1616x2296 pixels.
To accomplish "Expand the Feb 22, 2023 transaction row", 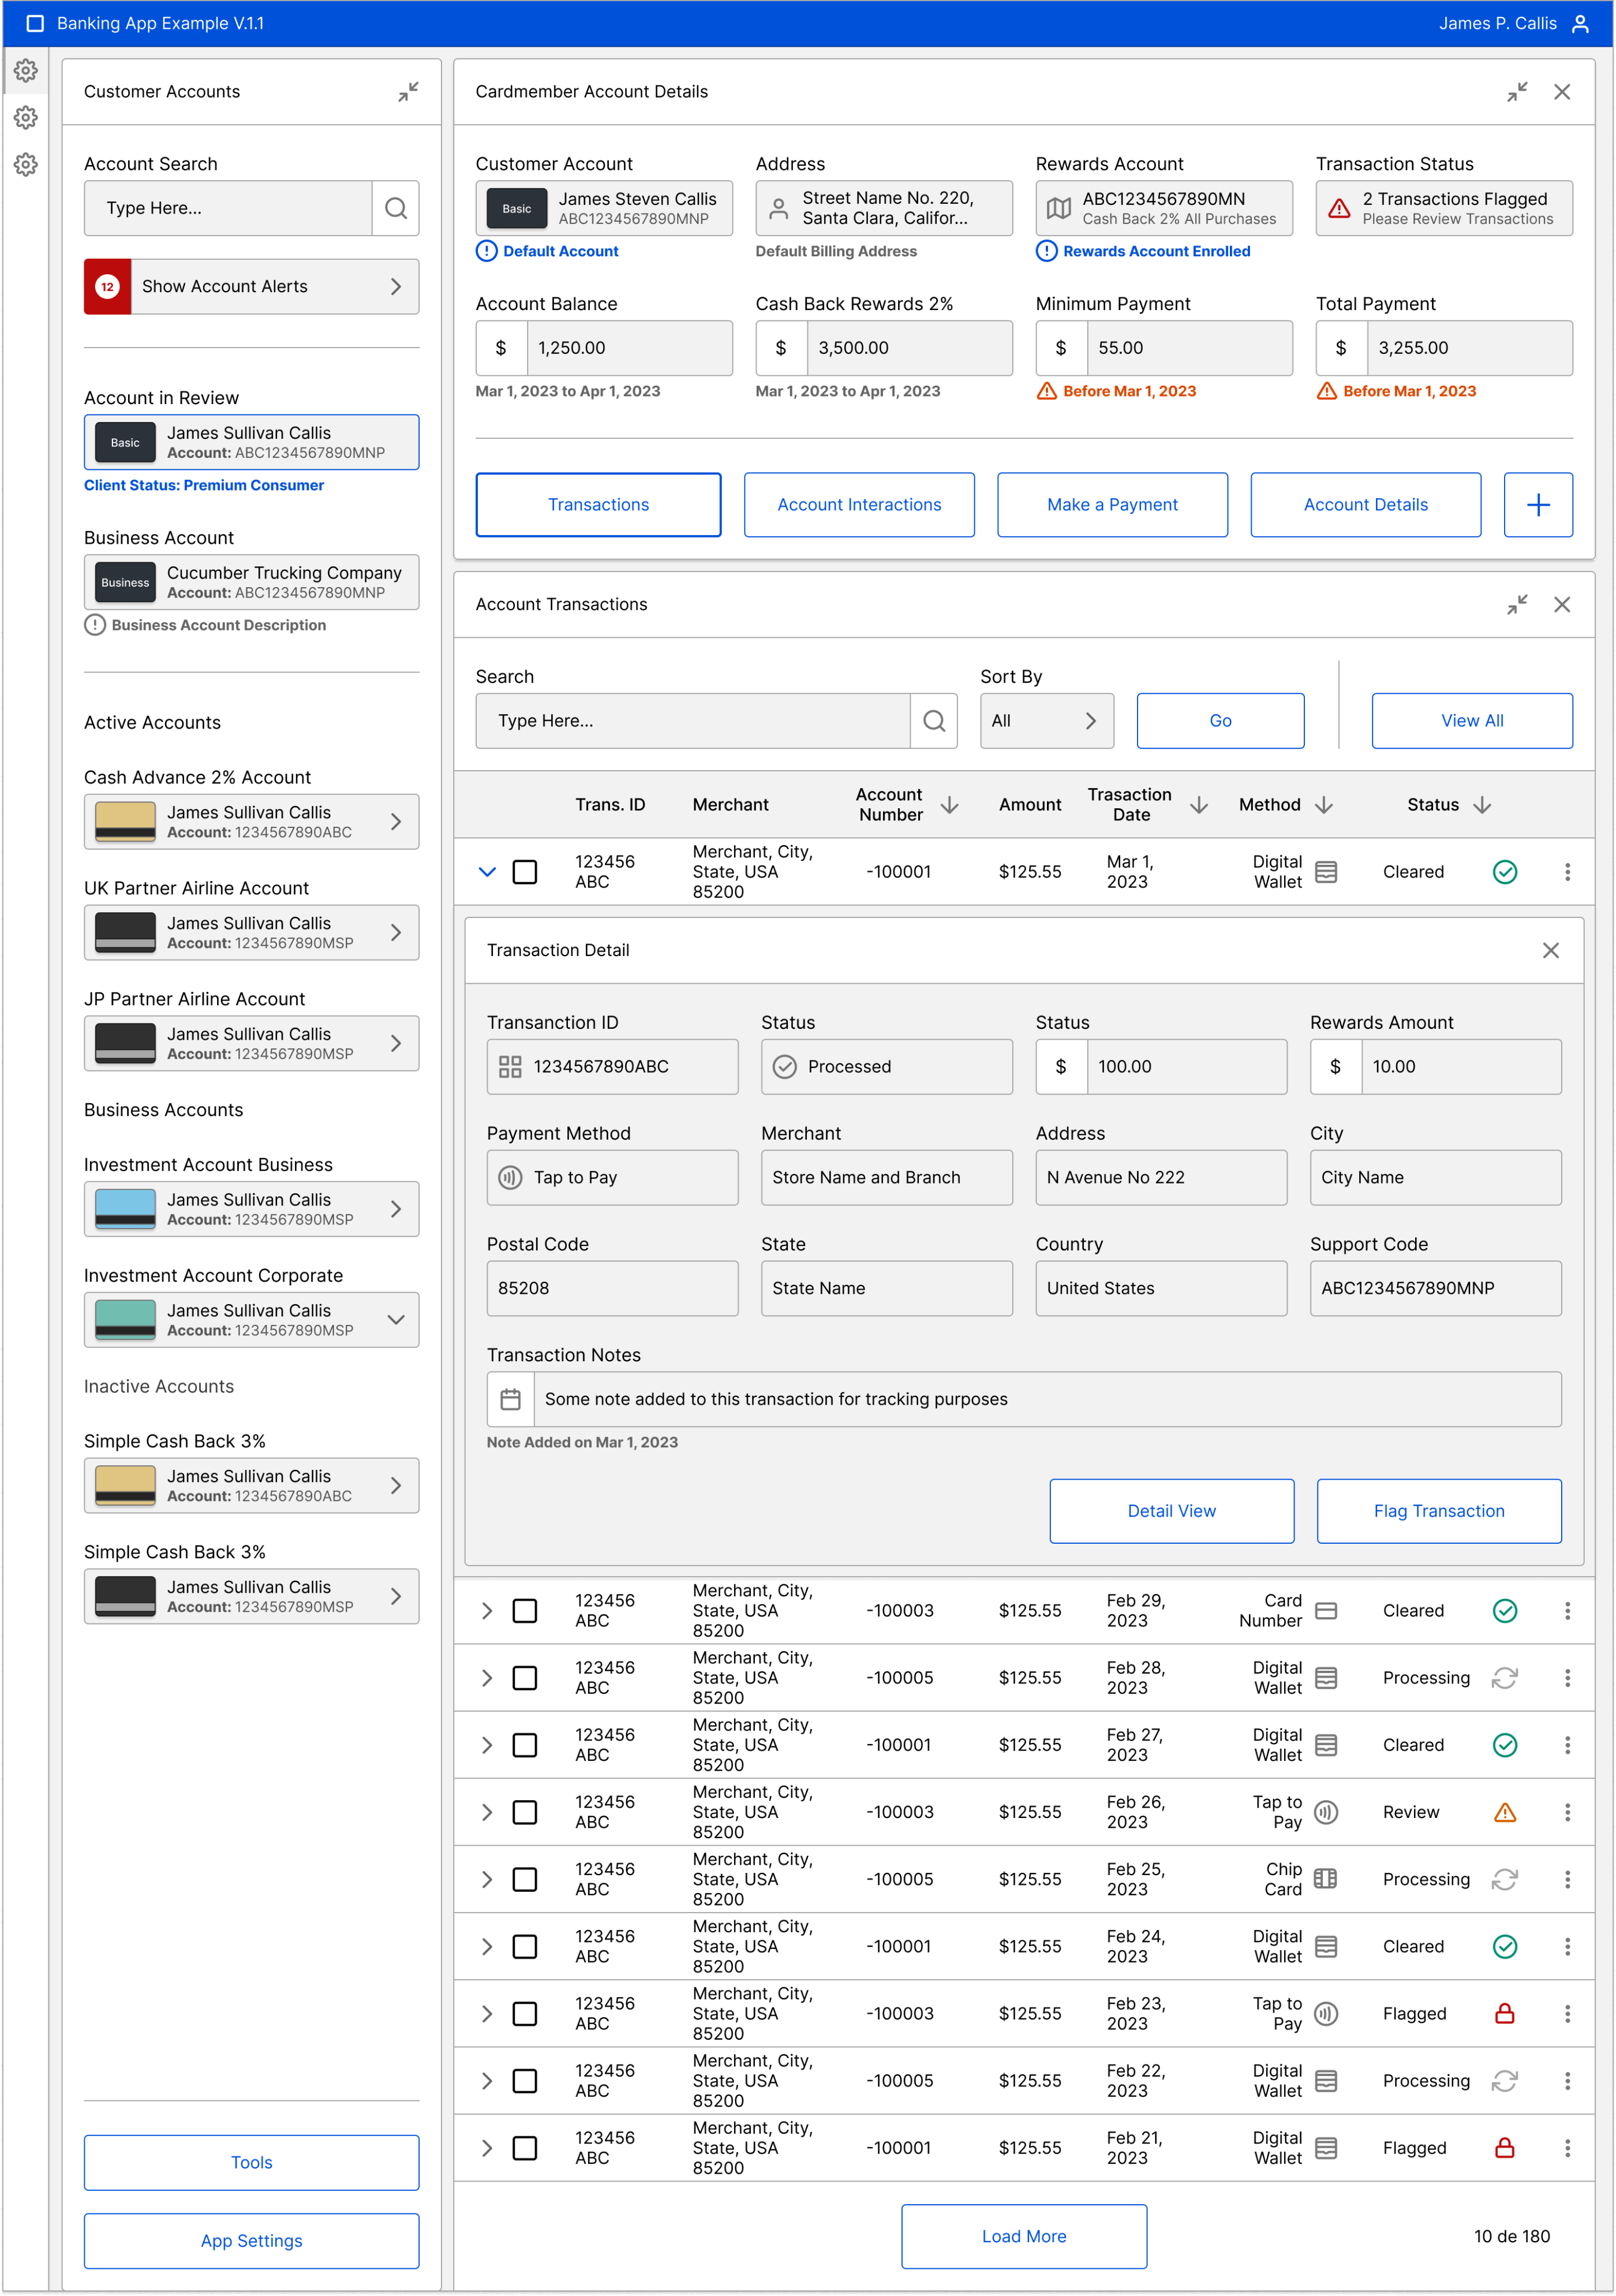I will tap(487, 2081).
